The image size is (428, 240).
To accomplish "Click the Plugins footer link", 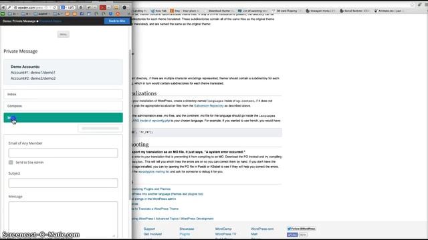I will [185, 234].
